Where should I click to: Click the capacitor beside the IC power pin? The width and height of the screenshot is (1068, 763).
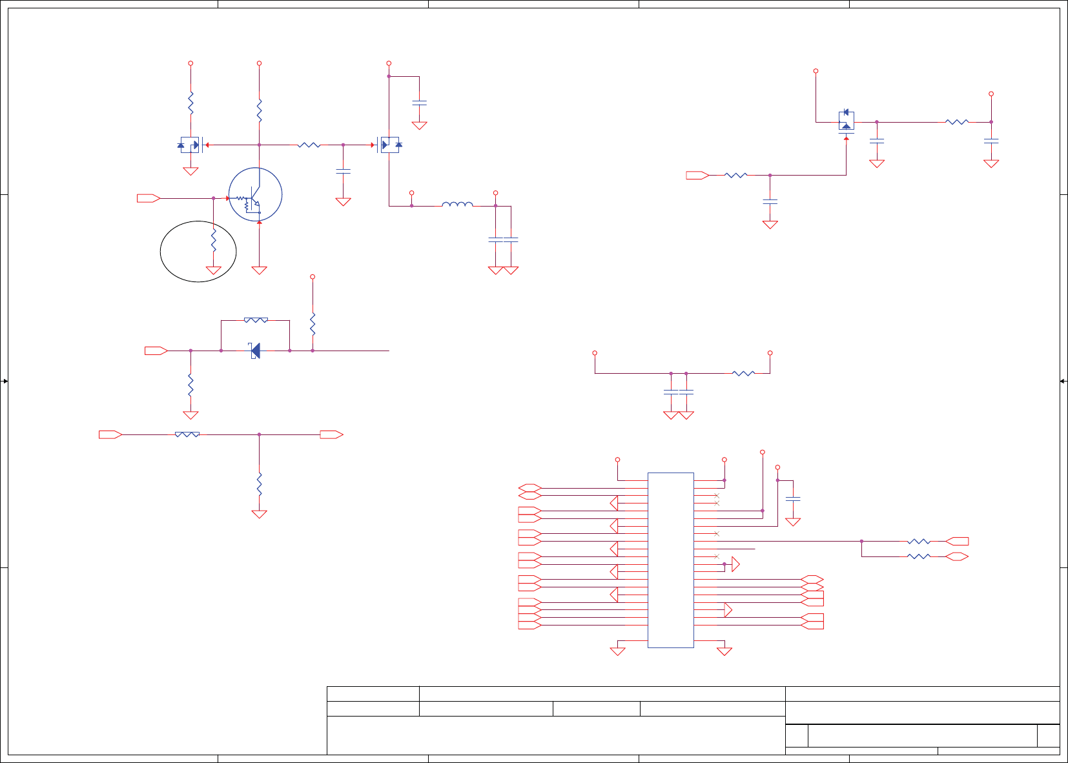pyautogui.click(x=793, y=499)
